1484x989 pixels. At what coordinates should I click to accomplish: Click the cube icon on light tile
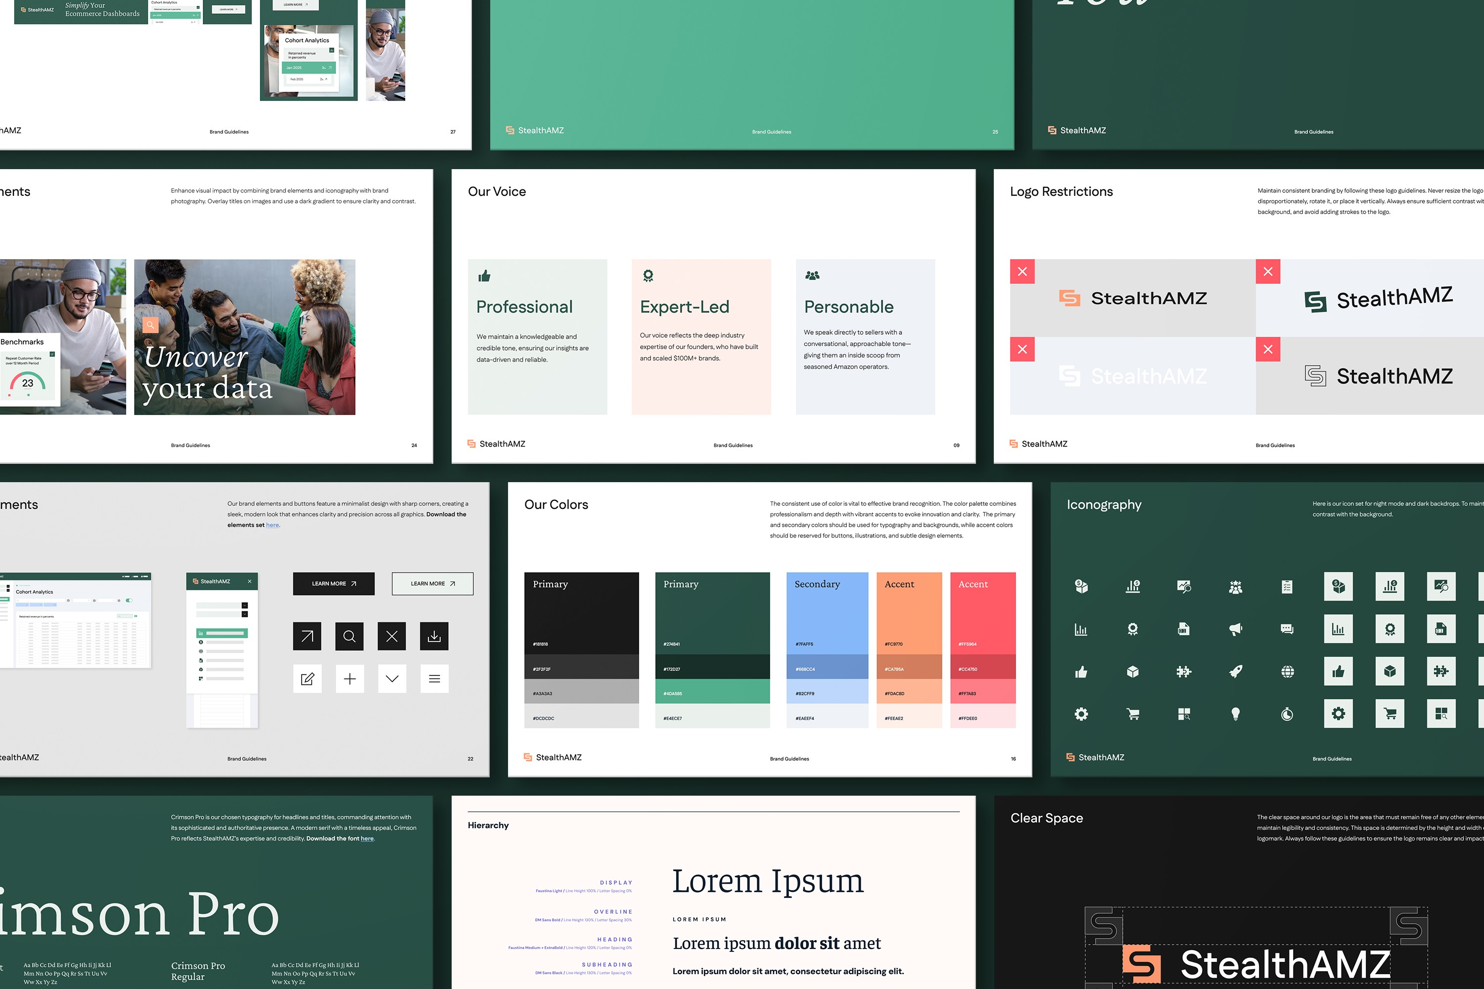pyautogui.click(x=1390, y=671)
